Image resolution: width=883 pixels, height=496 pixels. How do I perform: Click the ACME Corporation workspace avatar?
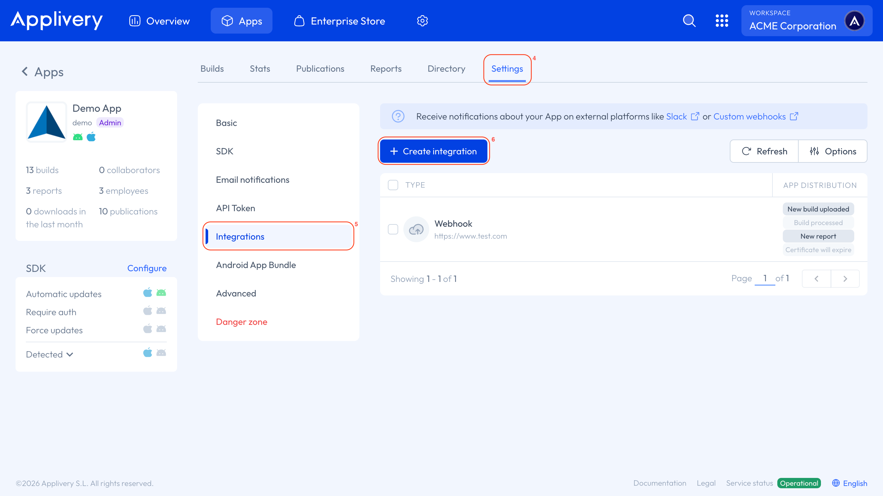[855, 21]
